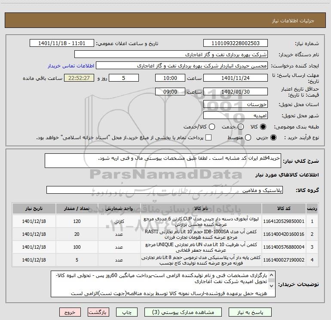Click quantity 20 in row 2

(77, 234)
